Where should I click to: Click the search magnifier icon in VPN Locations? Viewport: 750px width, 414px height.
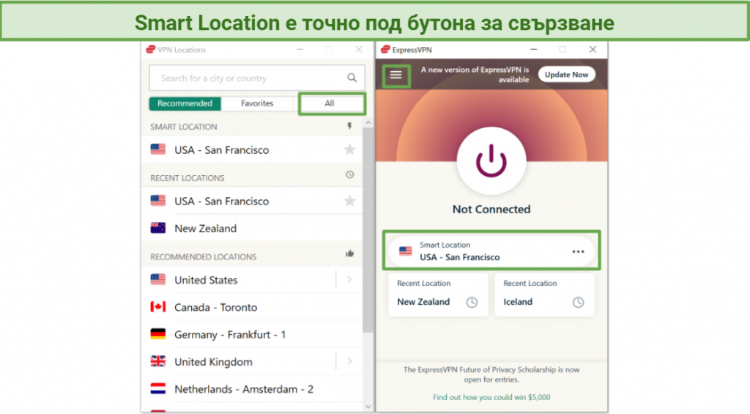pos(352,78)
